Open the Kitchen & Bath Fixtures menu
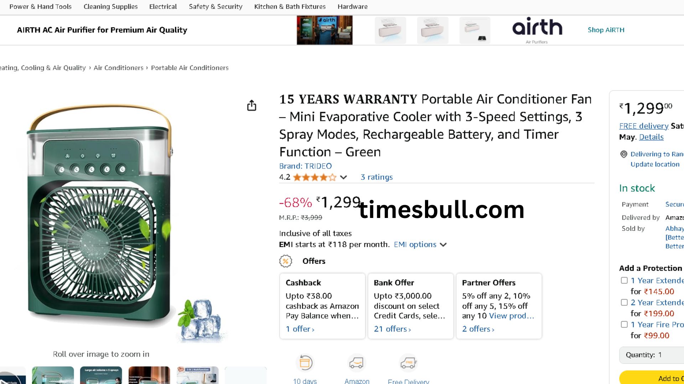This screenshot has height=384, width=684. click(290, 6)
